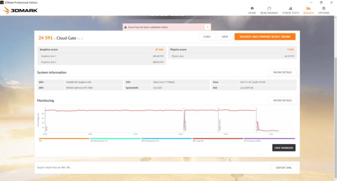The height and width of the screenshot is (181, 337).
Task: Click the question mark help icon
Action: pyautogui.click(x=207, y=27)
